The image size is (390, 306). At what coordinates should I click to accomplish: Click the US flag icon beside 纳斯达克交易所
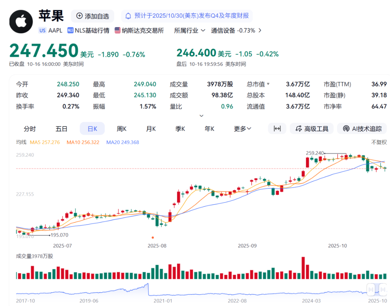click(x=118, y=30)
